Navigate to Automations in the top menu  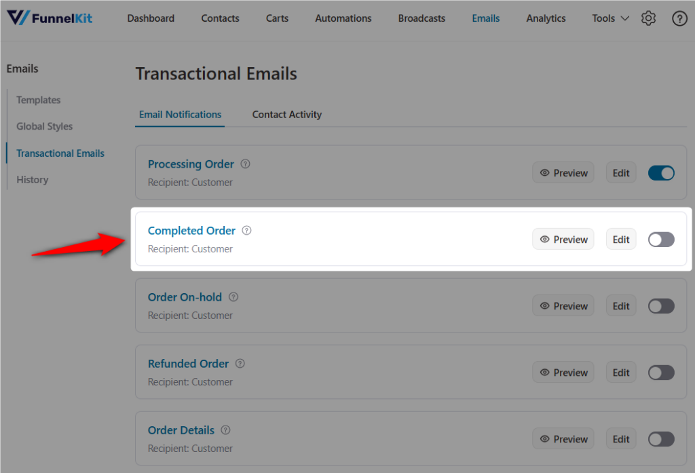[x=343, y=18]
